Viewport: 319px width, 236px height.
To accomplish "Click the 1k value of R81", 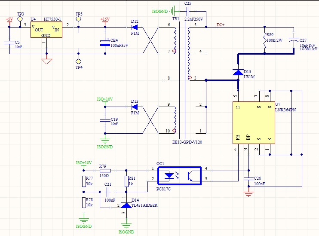I will tap(131, 184).
